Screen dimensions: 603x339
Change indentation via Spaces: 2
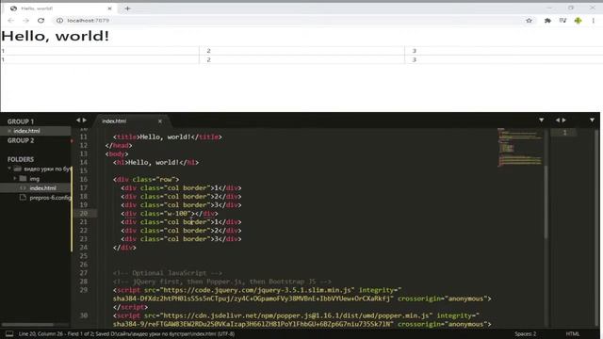[x=526, y=333]
